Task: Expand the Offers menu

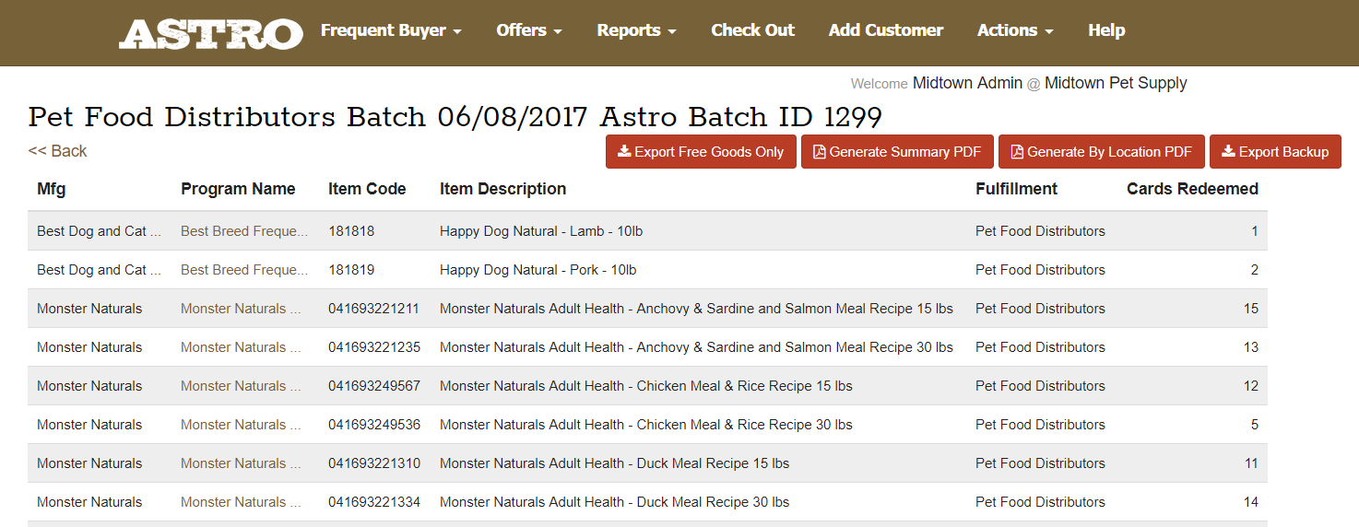Action: (529, 30)
